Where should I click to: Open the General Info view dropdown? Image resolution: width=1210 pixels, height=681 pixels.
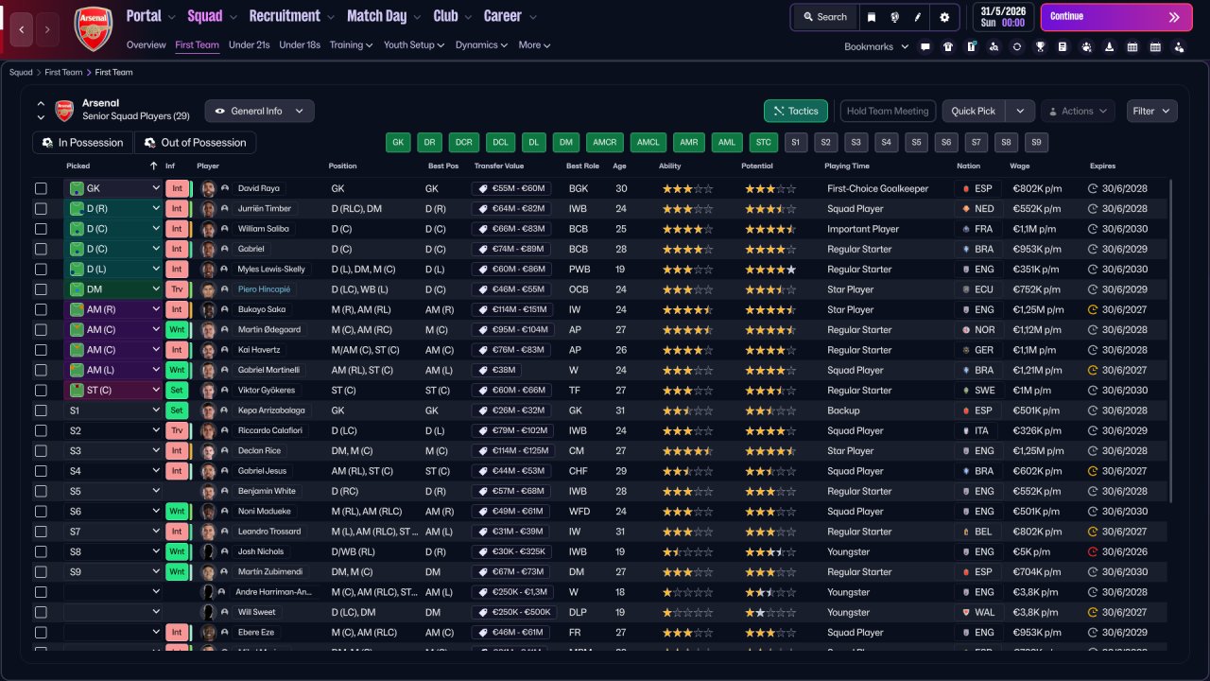pyautogui.click(x=260, y=111)
